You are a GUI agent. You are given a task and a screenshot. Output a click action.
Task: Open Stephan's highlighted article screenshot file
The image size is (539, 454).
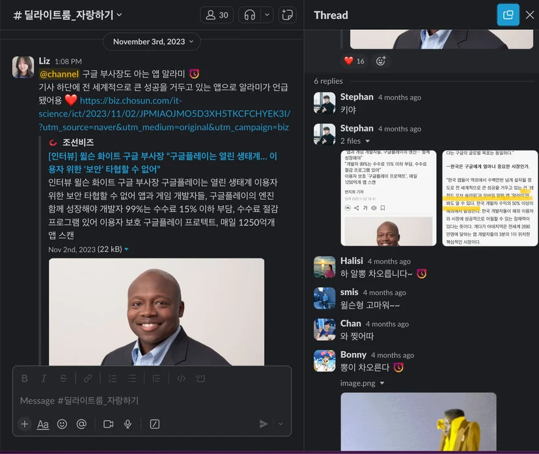point(490,198)
